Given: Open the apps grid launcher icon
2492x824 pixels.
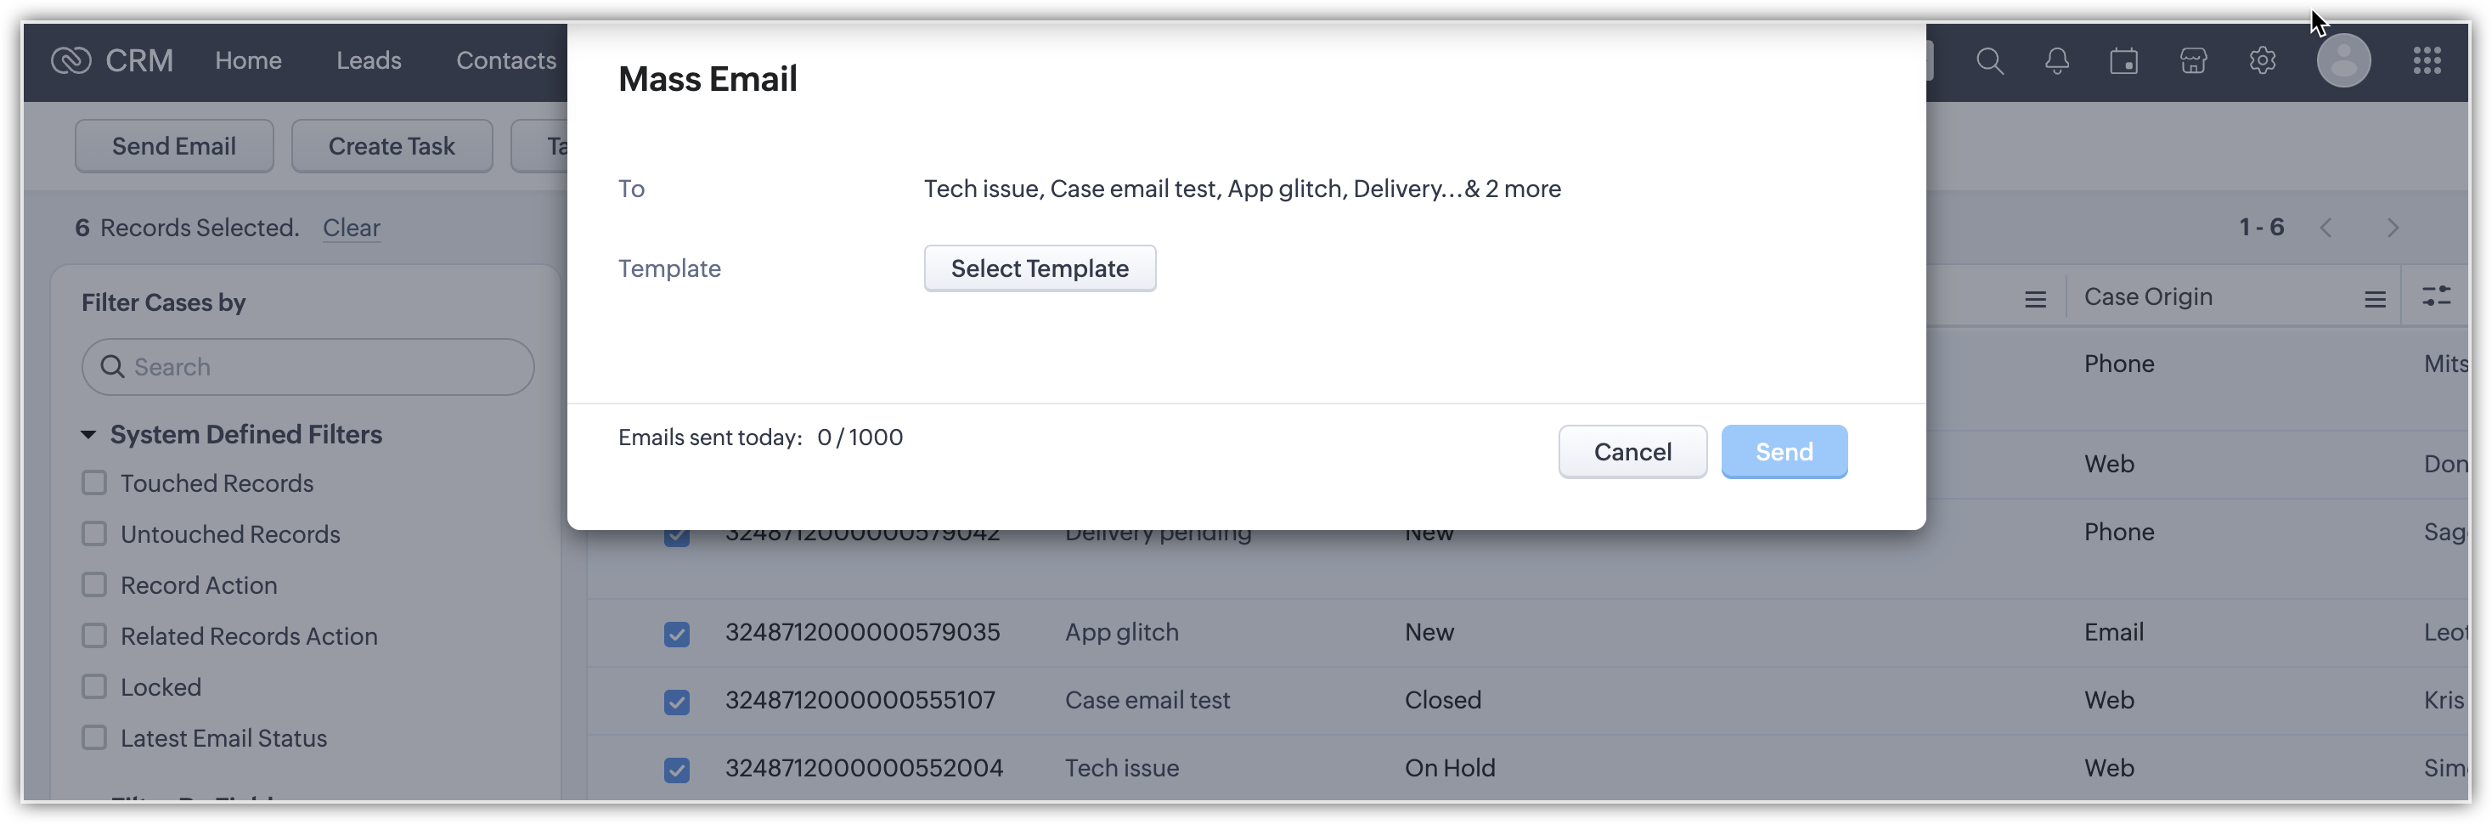Looking at the screenshot, I should click(x=2427, y=61).
